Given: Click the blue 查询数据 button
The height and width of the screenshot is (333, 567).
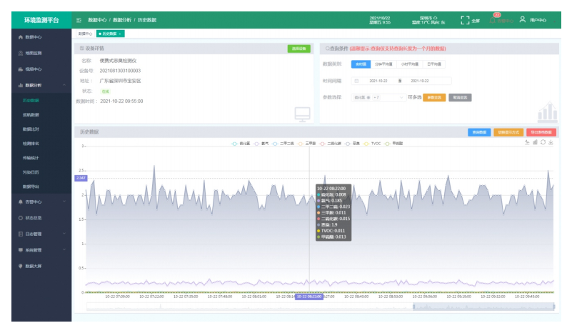Looking at the screenshot, I should coord(478,132).
